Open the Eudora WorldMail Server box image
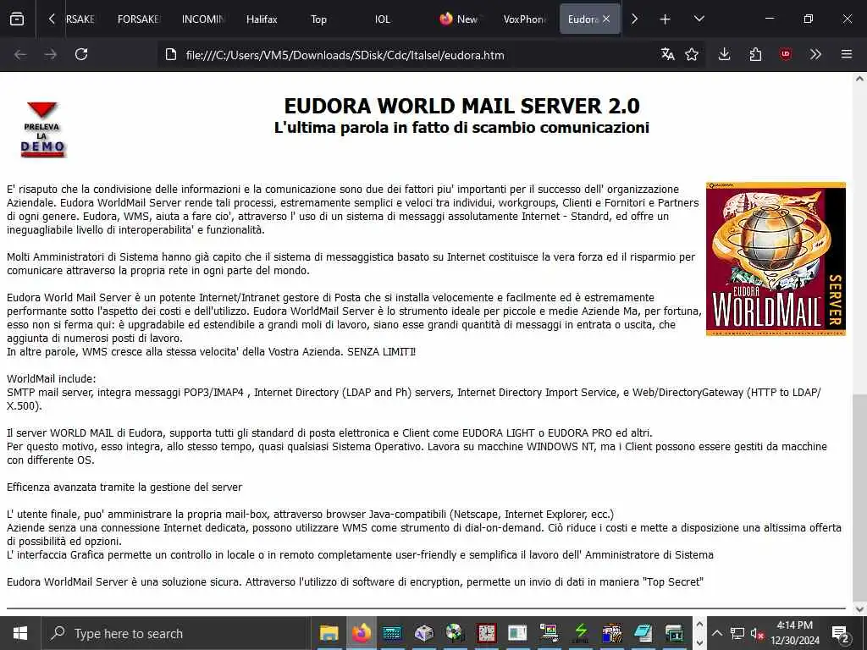 click(776, 259)
